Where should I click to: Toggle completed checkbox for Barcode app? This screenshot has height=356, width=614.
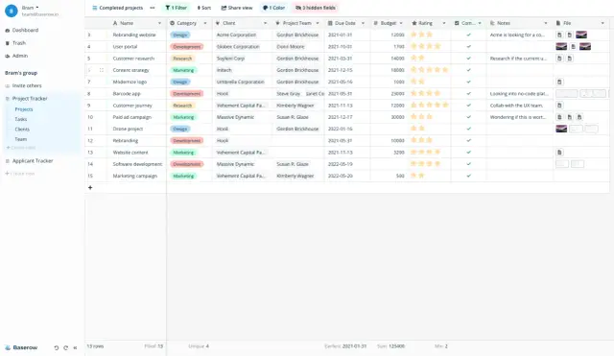469,94
